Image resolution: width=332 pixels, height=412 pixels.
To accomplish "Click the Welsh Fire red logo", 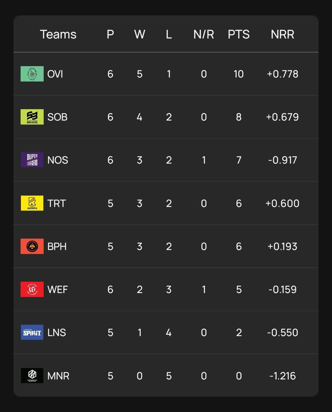I will tap(32, 289).
